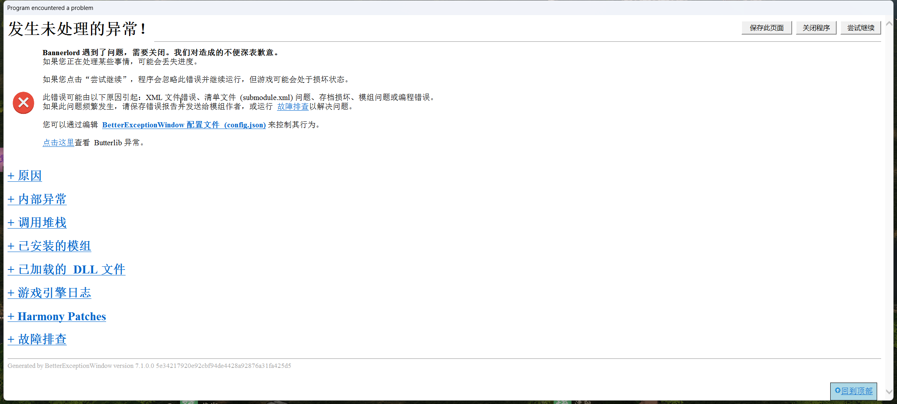Click the red X error icon
897x404 pixels.
tap(23, 102)
